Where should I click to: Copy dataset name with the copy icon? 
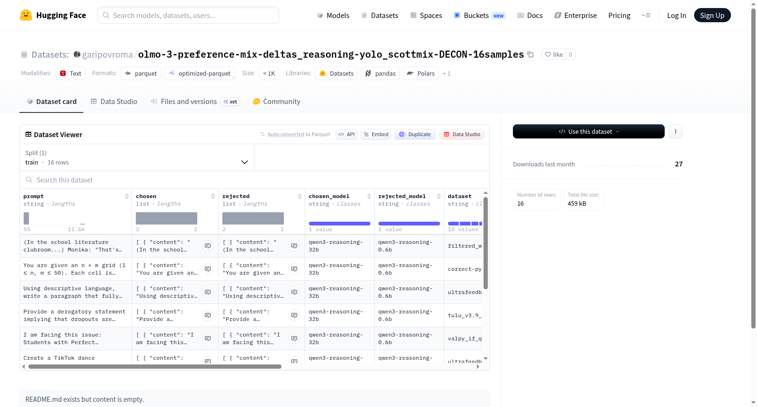pos(530,54)
